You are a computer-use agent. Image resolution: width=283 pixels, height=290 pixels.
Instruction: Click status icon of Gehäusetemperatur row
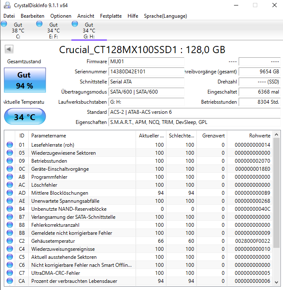coord(10,241)
